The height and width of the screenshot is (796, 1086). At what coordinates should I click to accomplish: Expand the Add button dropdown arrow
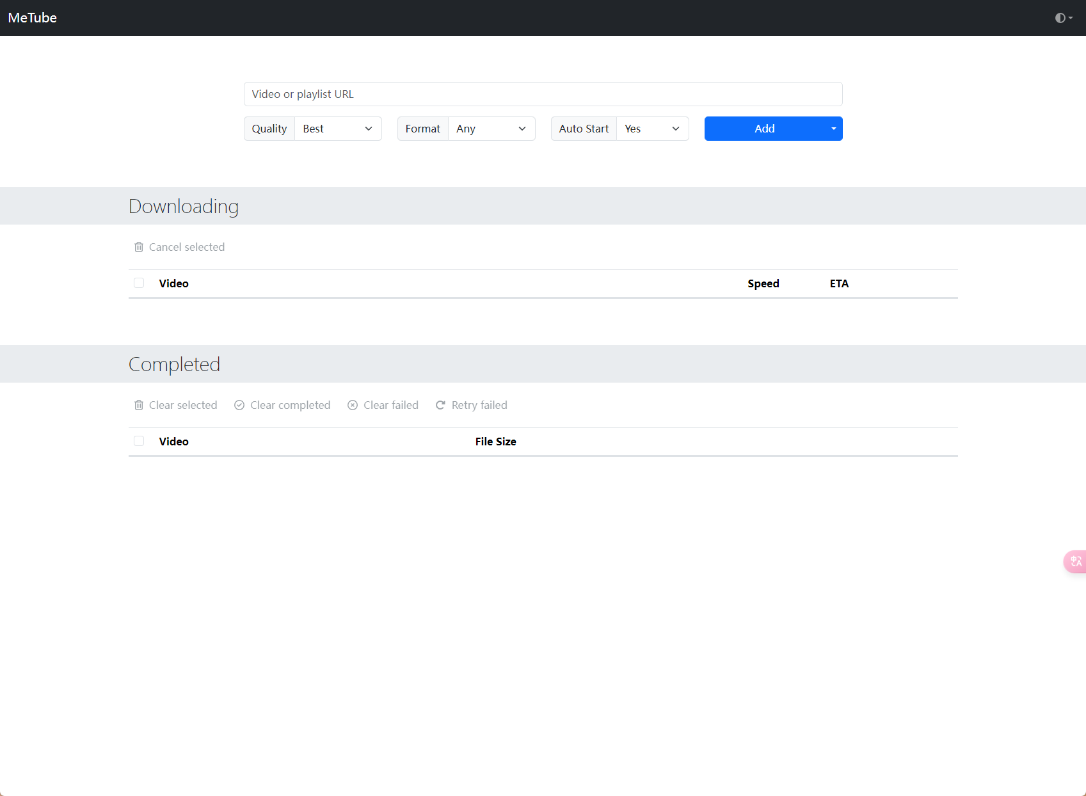pyautogui.click(x=834, y=129)
